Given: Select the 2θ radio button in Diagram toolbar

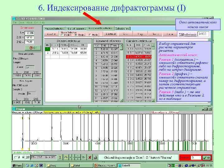Looking at the screenshot, I should (x=23, y=157).
